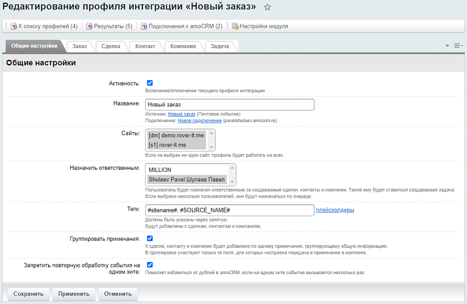Toggle «Запретить повторную обработку события на одном хите»

[149, 264]
